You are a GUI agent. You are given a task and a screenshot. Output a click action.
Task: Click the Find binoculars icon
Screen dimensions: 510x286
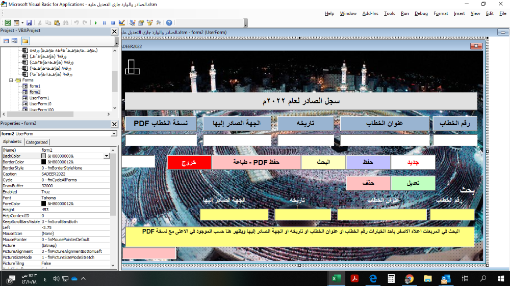tap(66, 23)
